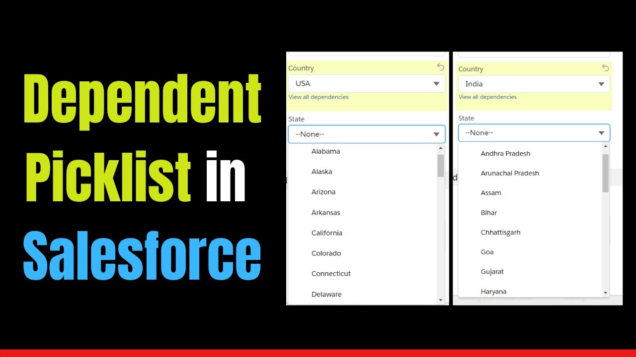Click the Indian states list scrollbar thumb
636x357 pixels.
(x=605, y=173)
